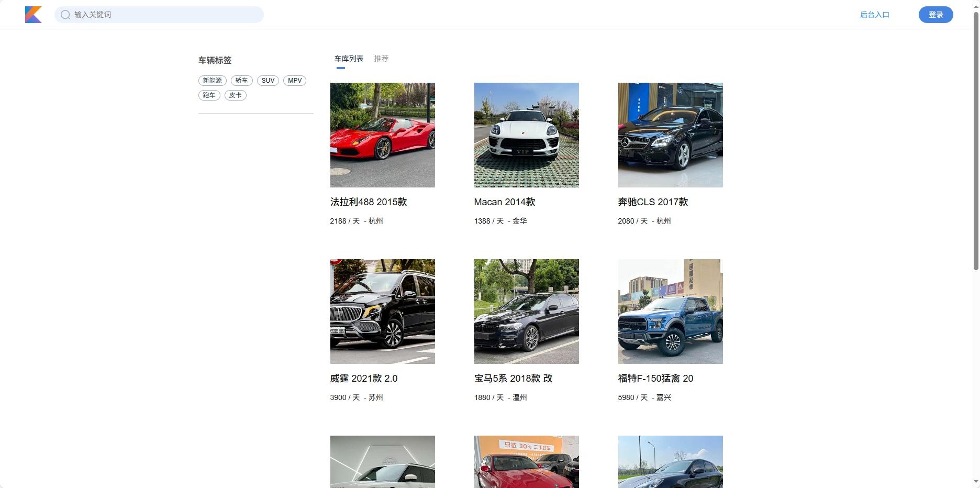Click the 法拉利488 2015款 title
The height and width of the screenshot is (488, 980).
(369, 202)
